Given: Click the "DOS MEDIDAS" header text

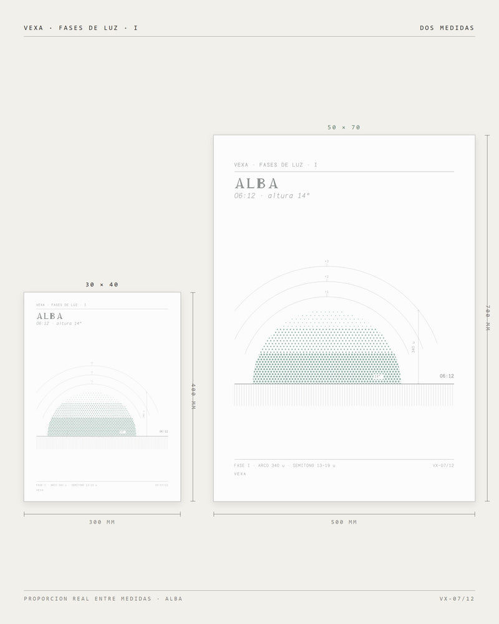Looking at the screenshot, I should [447, 28].
